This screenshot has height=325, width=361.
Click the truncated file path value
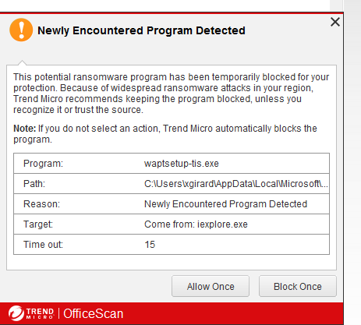click(x=236, y=184)
